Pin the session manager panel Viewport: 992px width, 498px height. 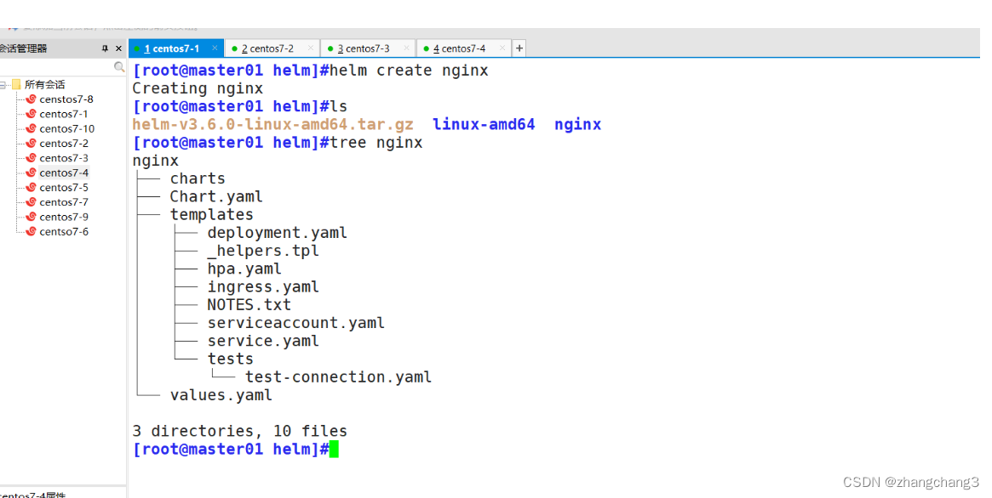point(105,48)
